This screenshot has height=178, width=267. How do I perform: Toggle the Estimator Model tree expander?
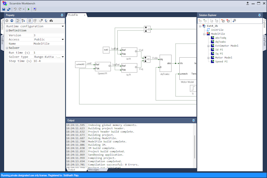click(x=208, y=46)
